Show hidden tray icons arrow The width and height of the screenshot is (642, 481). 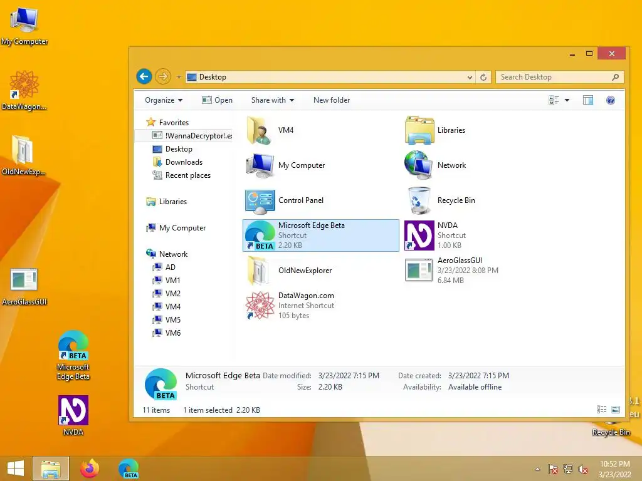[x=537, y=470]
